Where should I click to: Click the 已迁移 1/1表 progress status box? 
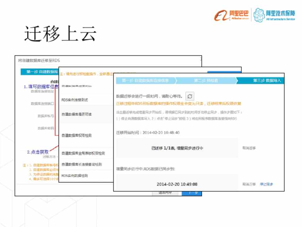177,148
